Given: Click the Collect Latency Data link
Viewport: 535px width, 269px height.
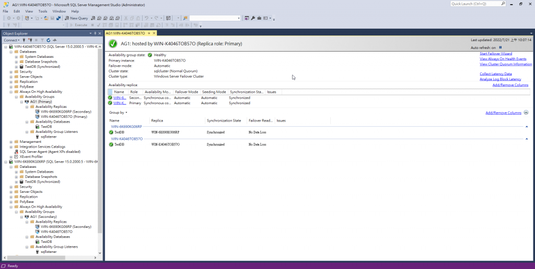Looking at the screenshot, I should 496,74.
